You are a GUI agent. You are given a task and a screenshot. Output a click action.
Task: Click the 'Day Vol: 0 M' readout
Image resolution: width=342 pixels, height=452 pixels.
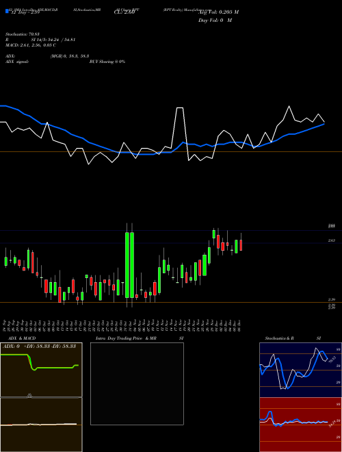[215, 21]
